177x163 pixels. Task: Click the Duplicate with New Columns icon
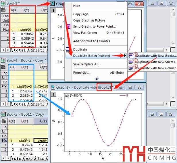click(131, 68)
